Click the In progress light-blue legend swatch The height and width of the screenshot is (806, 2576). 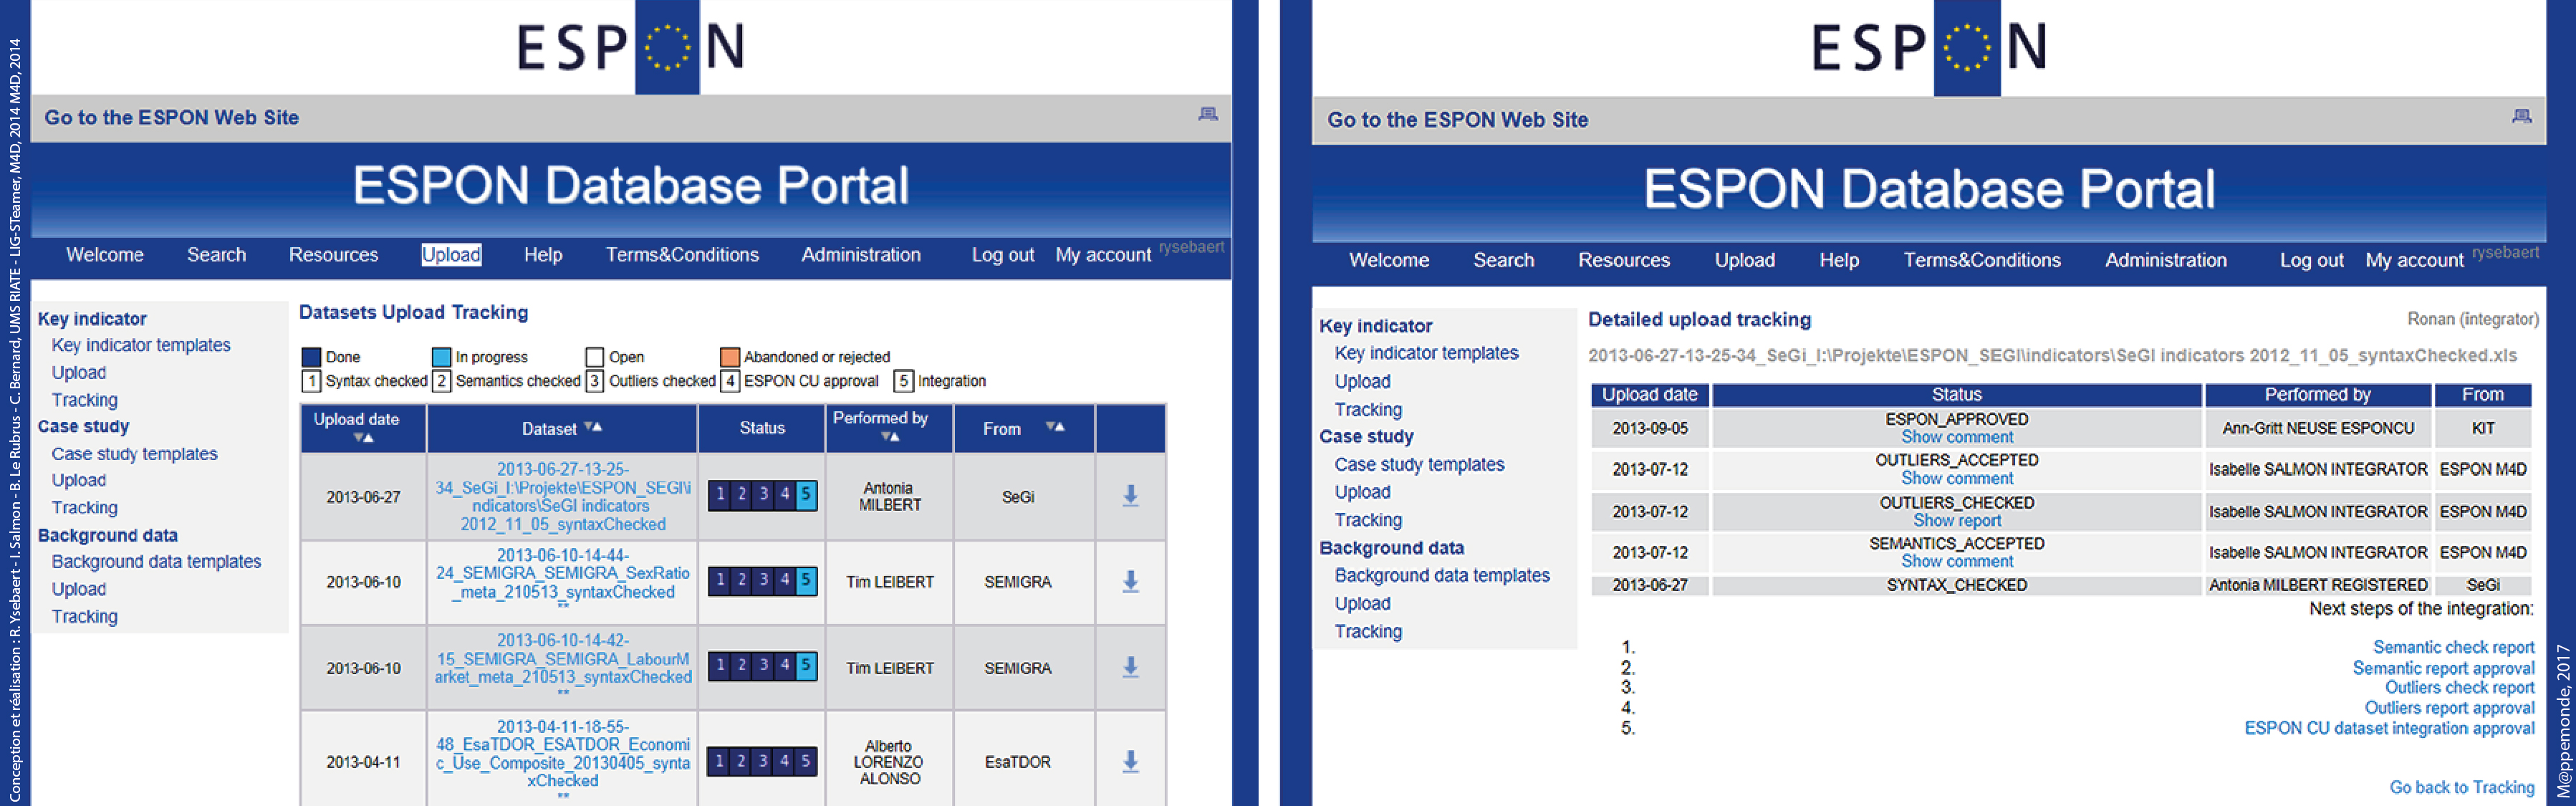tap(441, 357)
